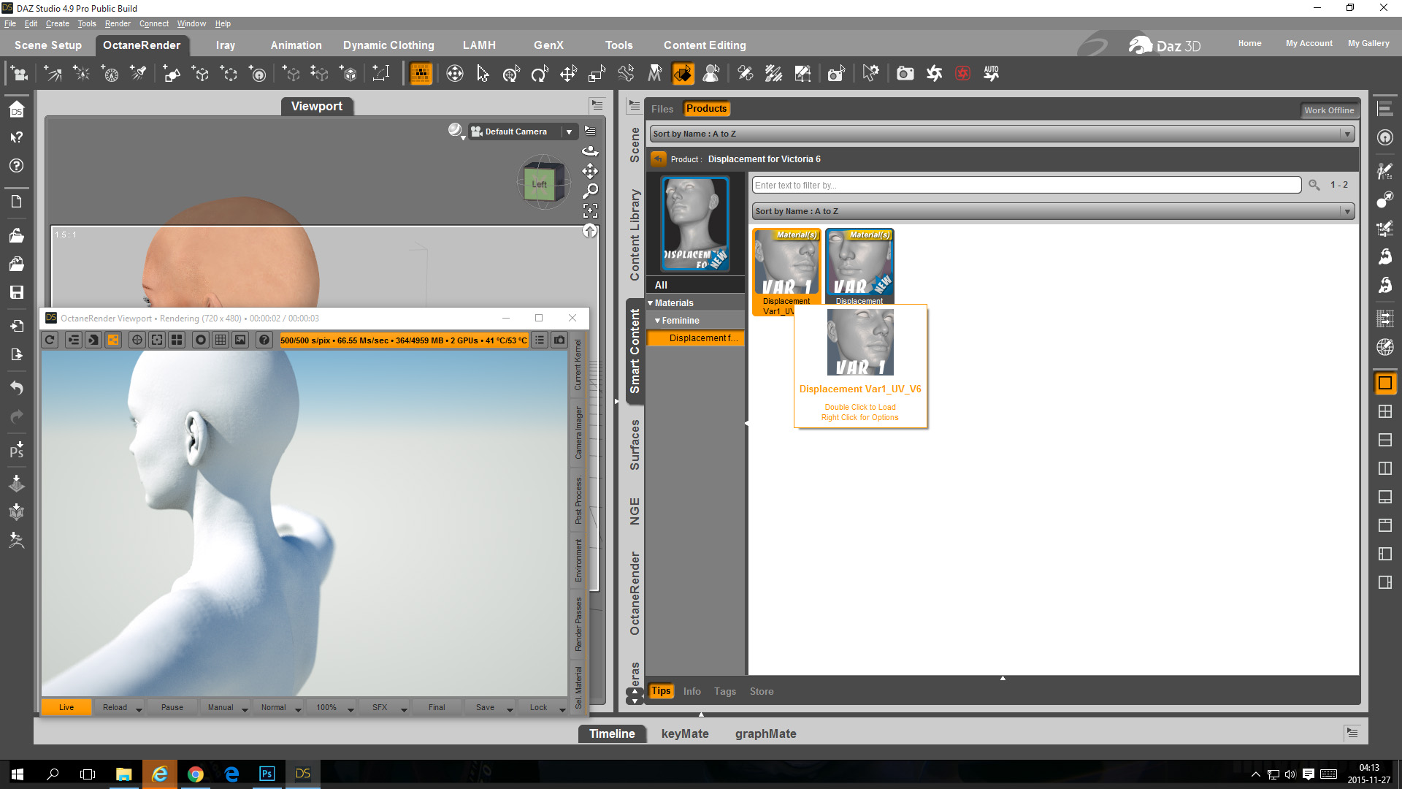
Task: Open the Store link at bottom
Action: click(761, 691)
